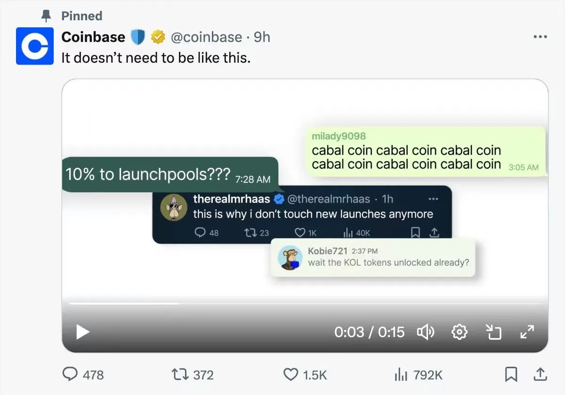Click the 9h post timestamp
The width and height of the screenshot is (565, 395).
262,37
